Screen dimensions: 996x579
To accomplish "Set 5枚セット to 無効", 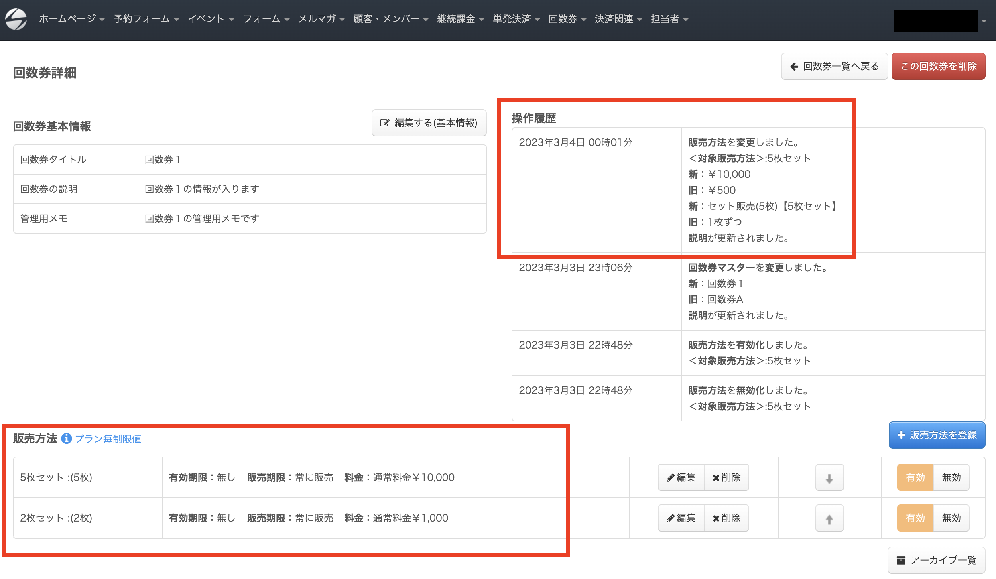I will click(x=951, y=477).
